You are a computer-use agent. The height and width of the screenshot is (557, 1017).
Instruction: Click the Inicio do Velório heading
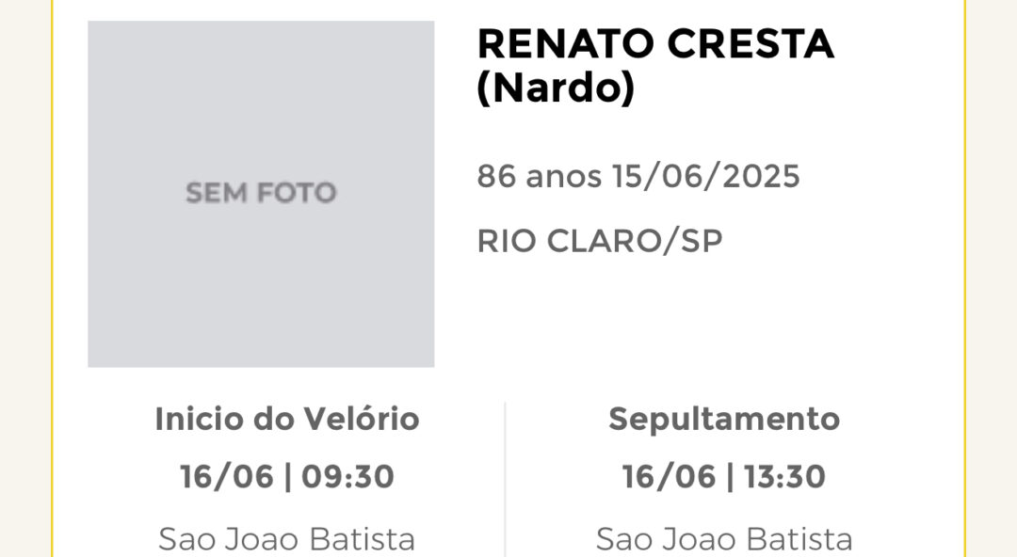pyautogui.click(x=286, y=419)
